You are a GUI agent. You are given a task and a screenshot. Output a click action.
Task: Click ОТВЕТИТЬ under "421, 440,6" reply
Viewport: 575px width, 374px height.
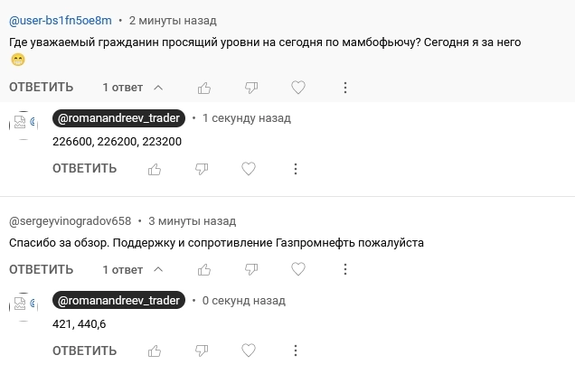click(x=84, y=351)
